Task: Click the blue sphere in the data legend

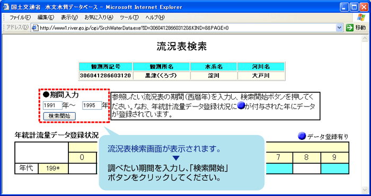Action: [302, 136]
